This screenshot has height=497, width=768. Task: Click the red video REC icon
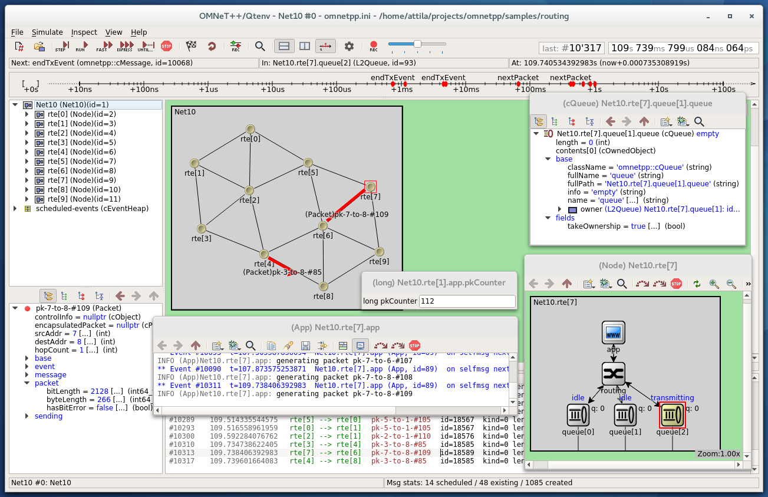pos(373,46)
